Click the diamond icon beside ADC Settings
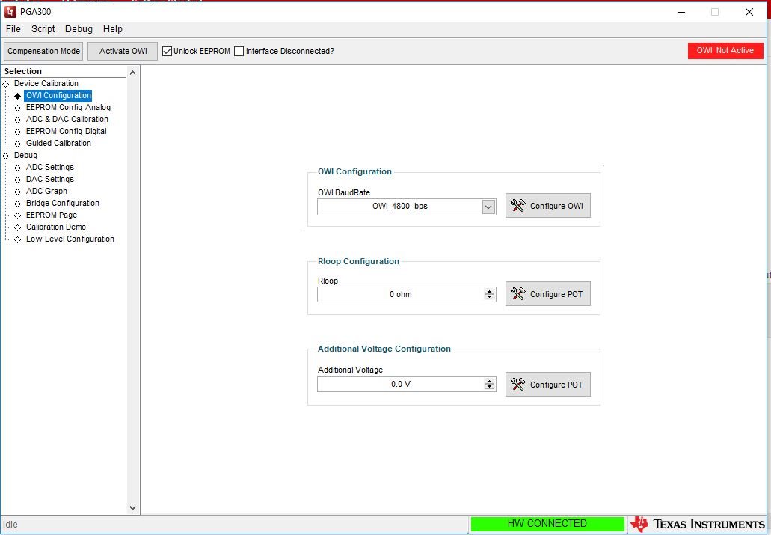The height and width of the screenshot is (535, 771). (x=18, y=168)
